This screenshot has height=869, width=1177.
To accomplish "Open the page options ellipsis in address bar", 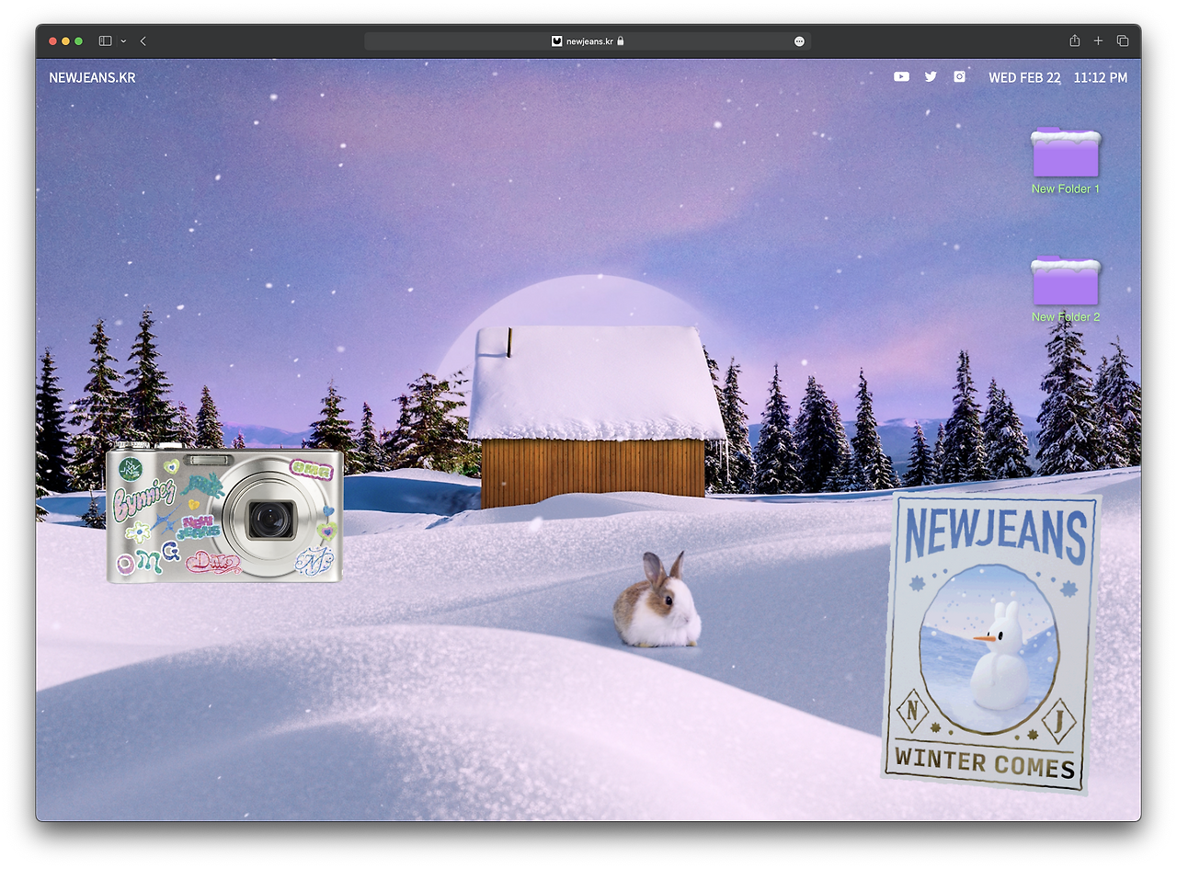I will [x=799, y=41].
